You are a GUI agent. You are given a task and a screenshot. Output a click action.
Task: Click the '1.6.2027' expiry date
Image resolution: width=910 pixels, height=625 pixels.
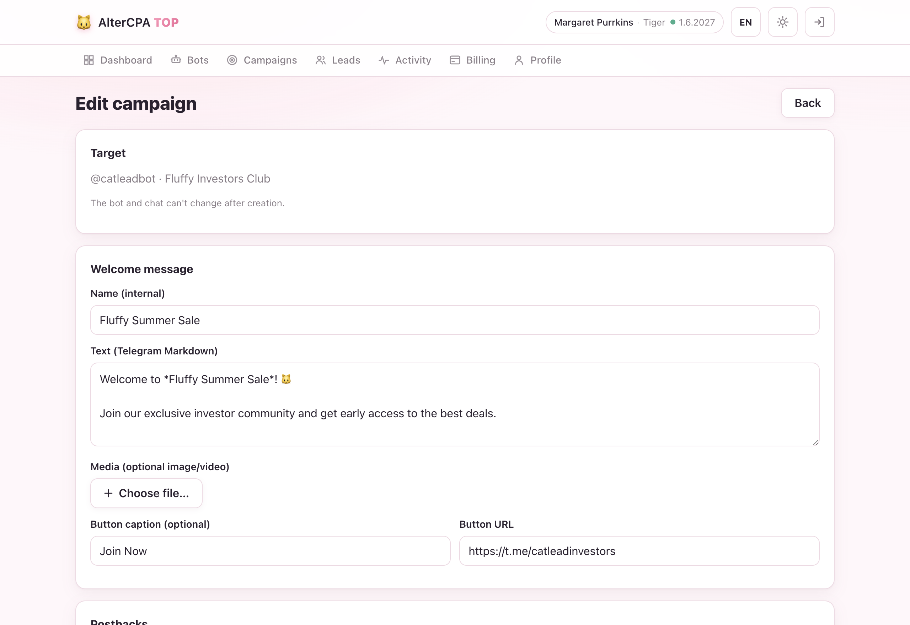click(x=697, y=22)
